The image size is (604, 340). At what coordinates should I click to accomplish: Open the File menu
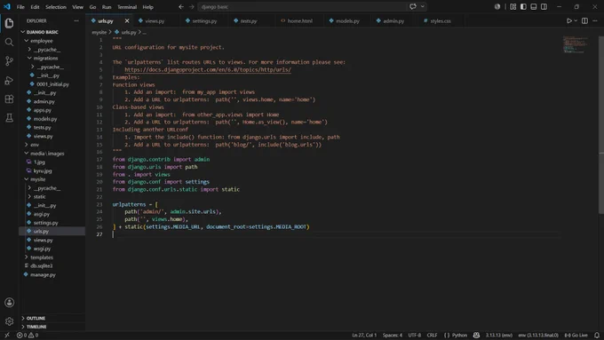pos(20,7)
